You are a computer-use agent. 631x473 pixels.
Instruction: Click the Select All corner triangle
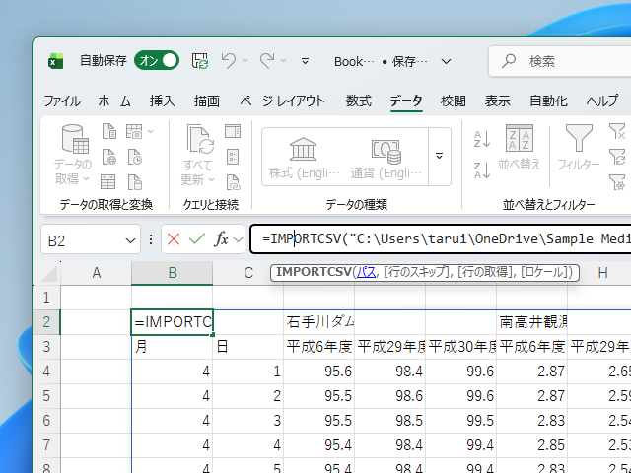pyautogui.click(x=49, y=274)
